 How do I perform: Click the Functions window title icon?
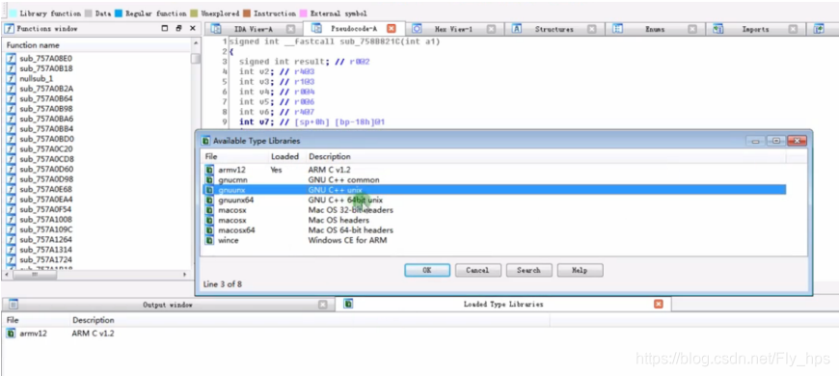tap(9, 29)
